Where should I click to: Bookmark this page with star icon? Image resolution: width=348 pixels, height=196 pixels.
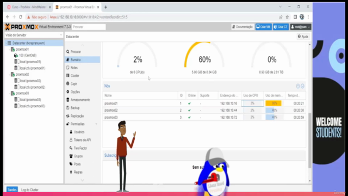[287, 17]
